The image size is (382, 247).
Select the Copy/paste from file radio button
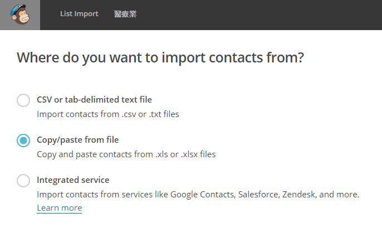(x=23, y=141)
